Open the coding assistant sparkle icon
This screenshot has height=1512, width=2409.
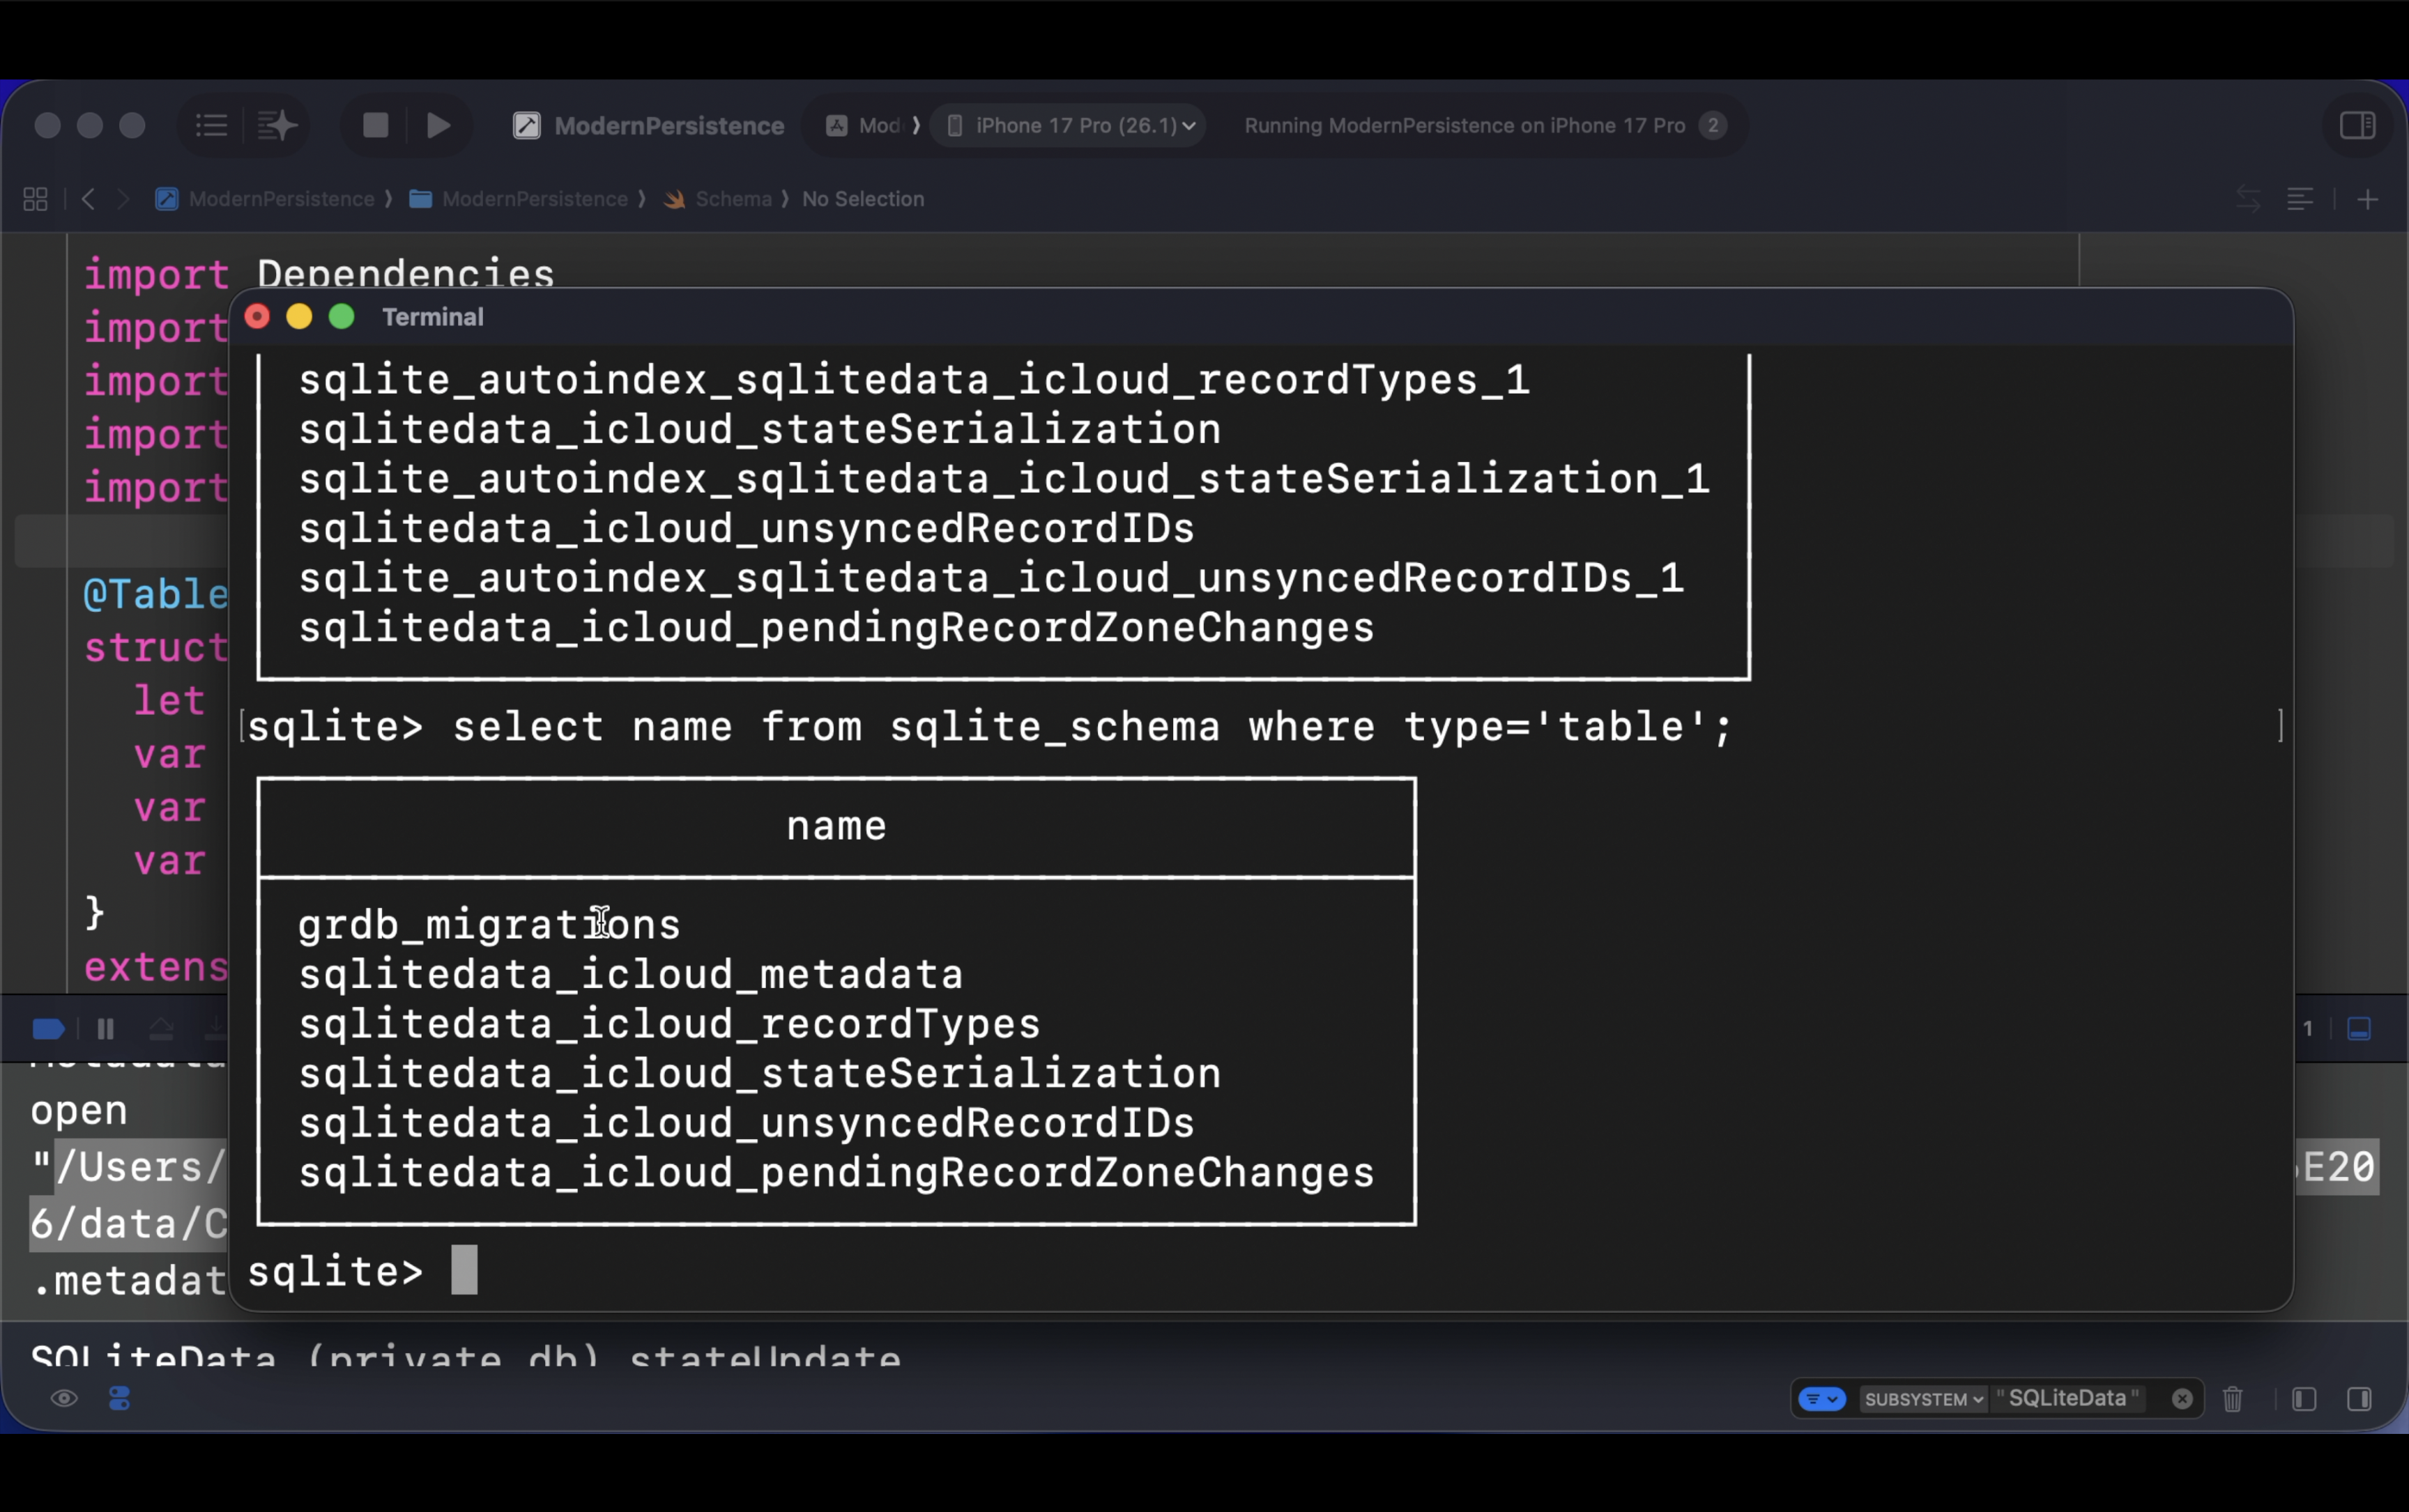277,125
